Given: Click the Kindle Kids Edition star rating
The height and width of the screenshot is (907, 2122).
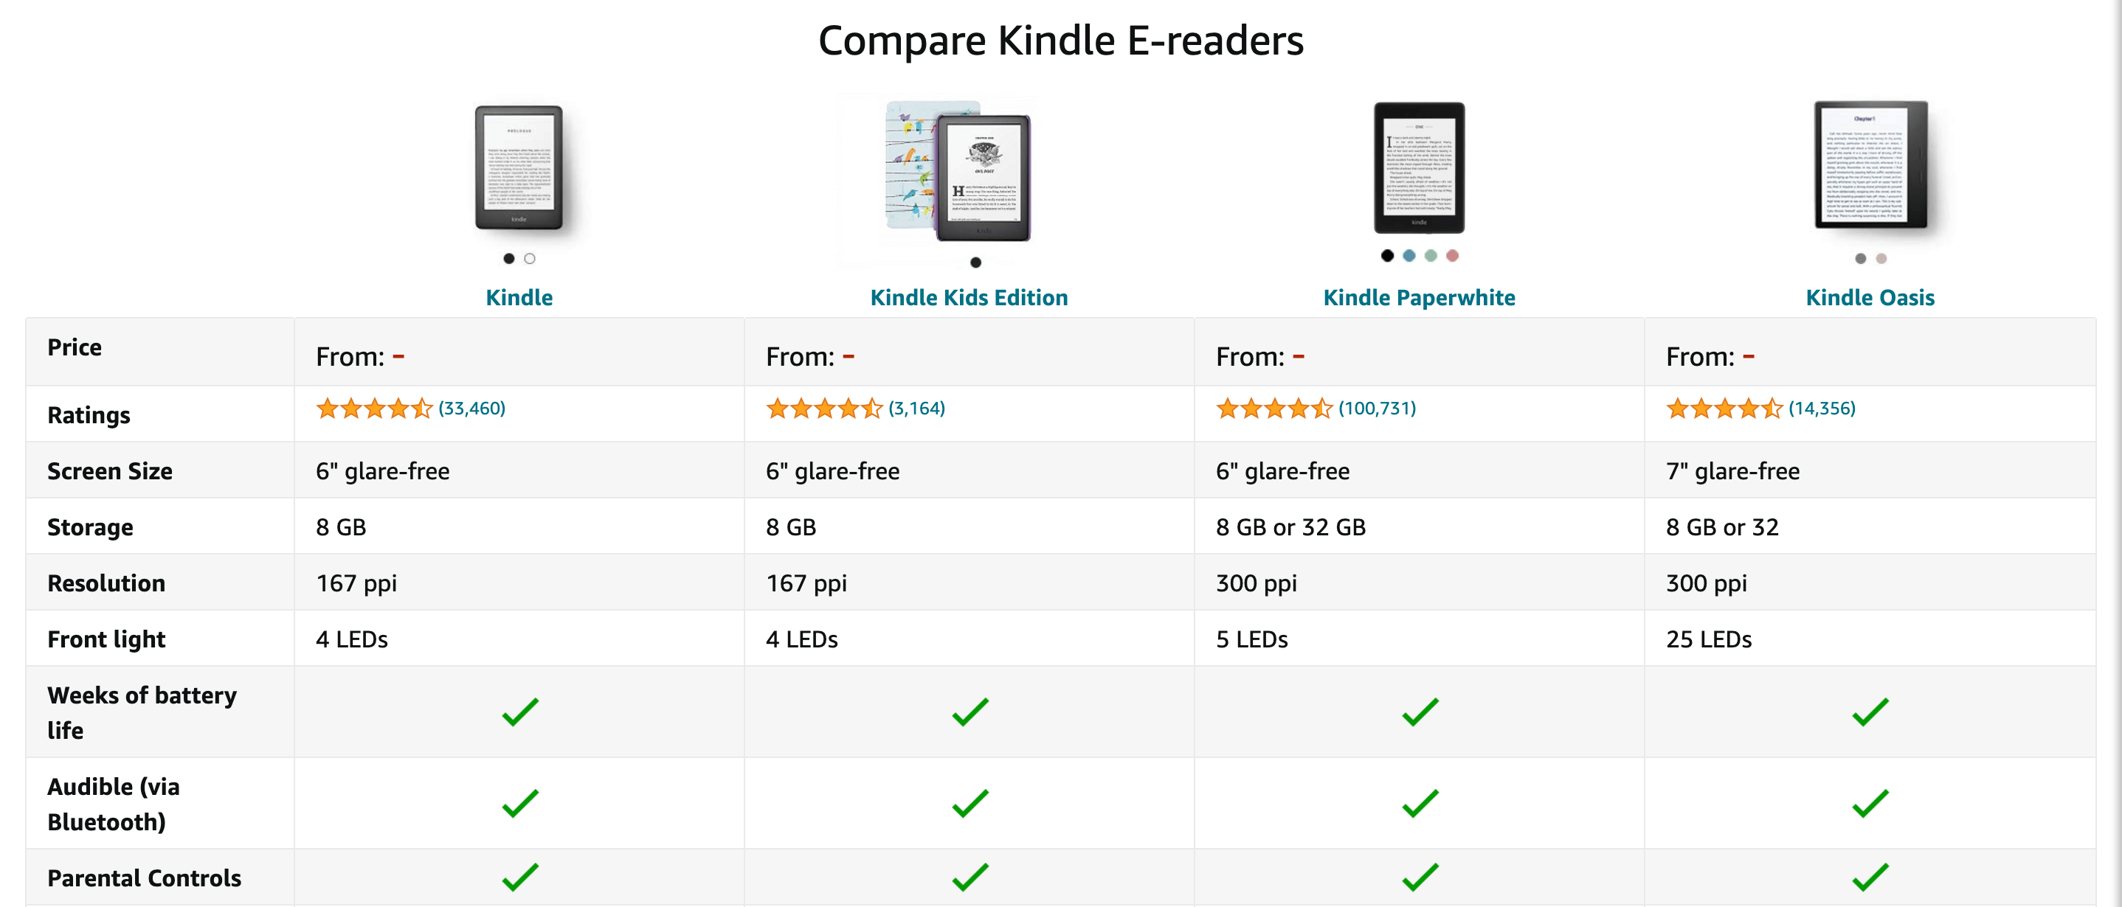Looking at the screenshot, I should 823,409.
